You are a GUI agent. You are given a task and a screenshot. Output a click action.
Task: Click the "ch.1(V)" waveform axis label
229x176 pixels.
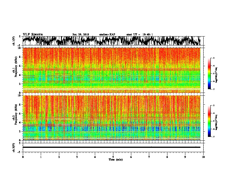(x=14, y=41)
